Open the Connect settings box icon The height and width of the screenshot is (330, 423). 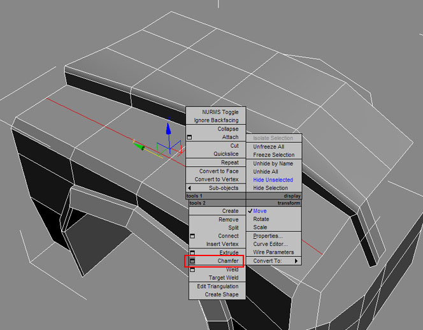192,236
